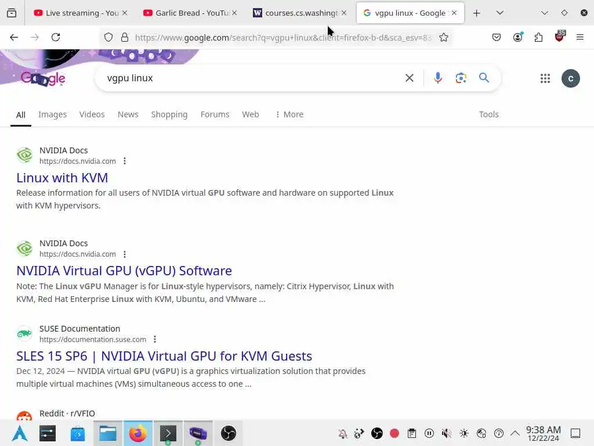Viewport: 594px width, 446px height.
Task: Toggle notifications do-not-disturb bell in tray
Action: click(x=342, y=433)
